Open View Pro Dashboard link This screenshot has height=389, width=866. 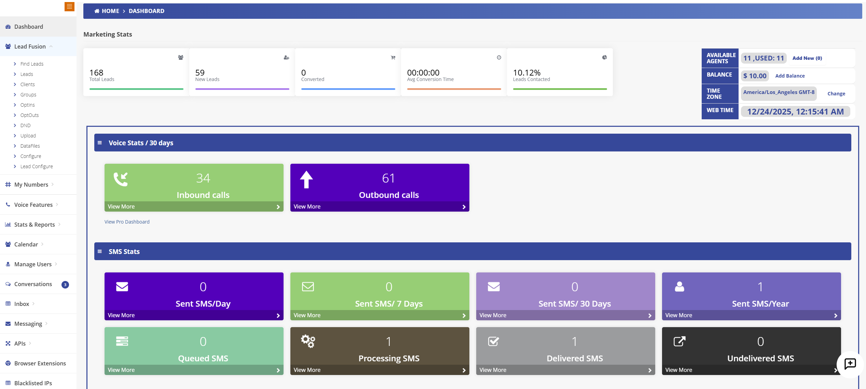(127, 222)
